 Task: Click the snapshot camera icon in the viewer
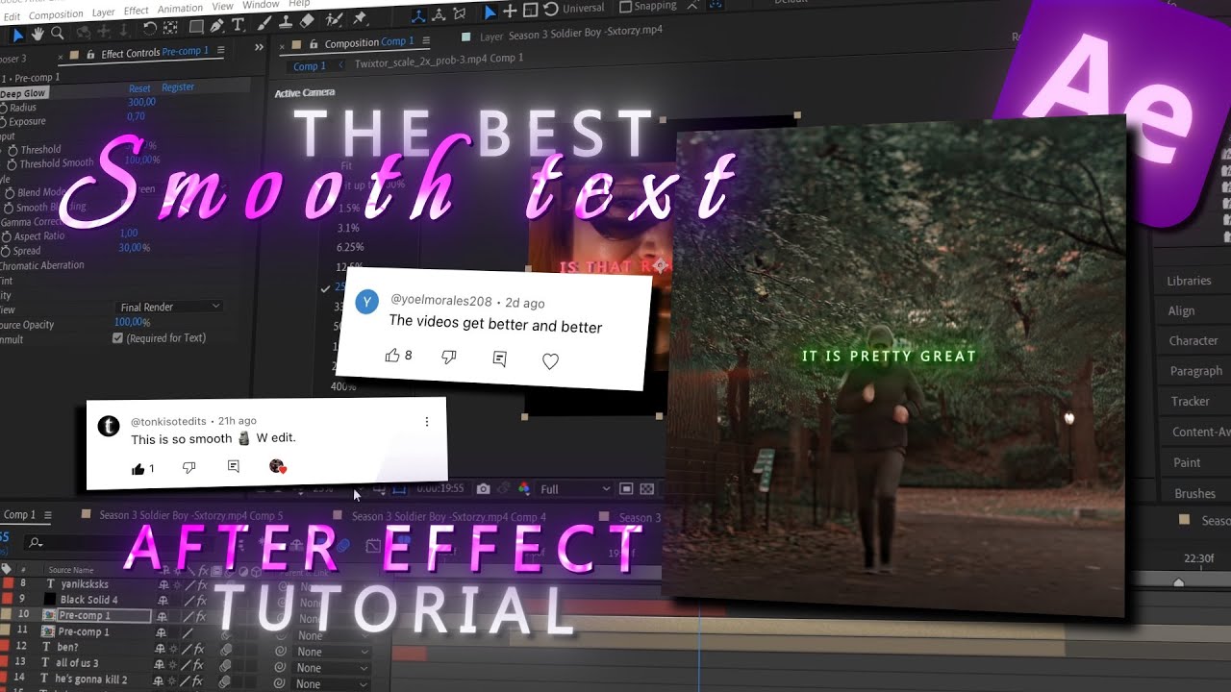483,489
